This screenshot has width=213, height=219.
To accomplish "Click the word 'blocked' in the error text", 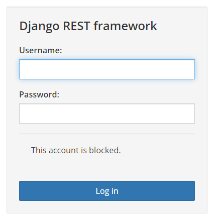I will point(104,150).
